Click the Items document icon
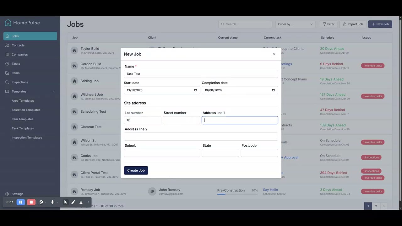Viewport: 402px width, 226px height. (7, 73)
